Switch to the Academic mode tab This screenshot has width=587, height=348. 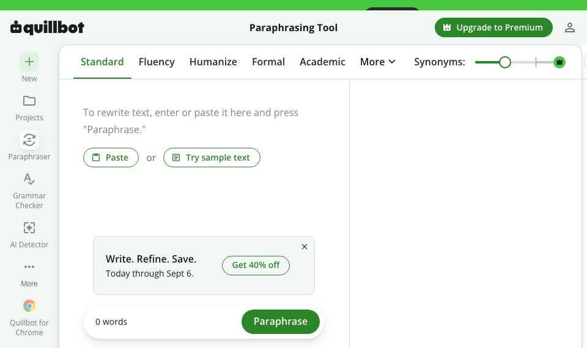322,62
